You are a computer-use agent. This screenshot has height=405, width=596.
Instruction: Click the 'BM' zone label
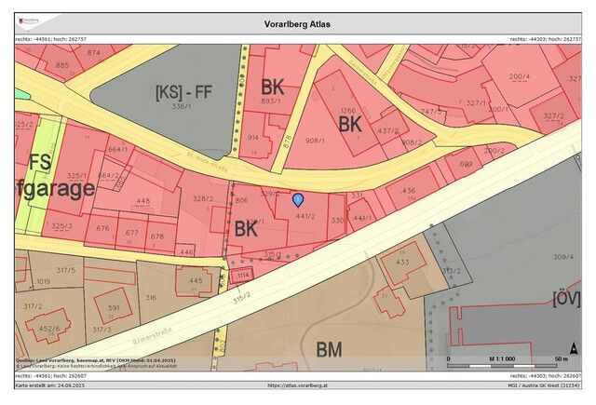click(329, 349)
